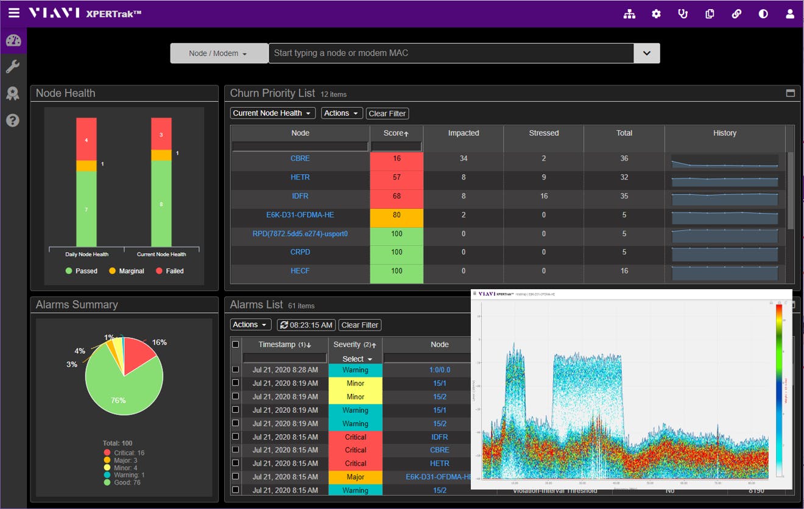Open the Current Node Health dropdown
Viewport: 804px width, 509px height.
click(272, 113)
